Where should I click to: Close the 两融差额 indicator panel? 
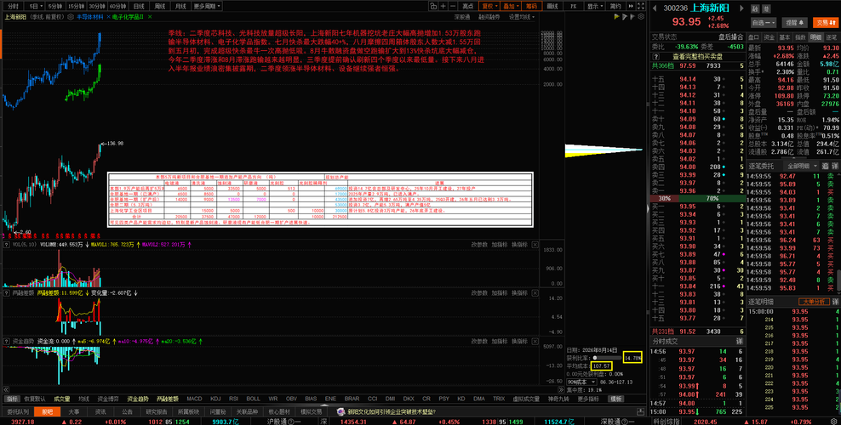(x=537, y=292)
